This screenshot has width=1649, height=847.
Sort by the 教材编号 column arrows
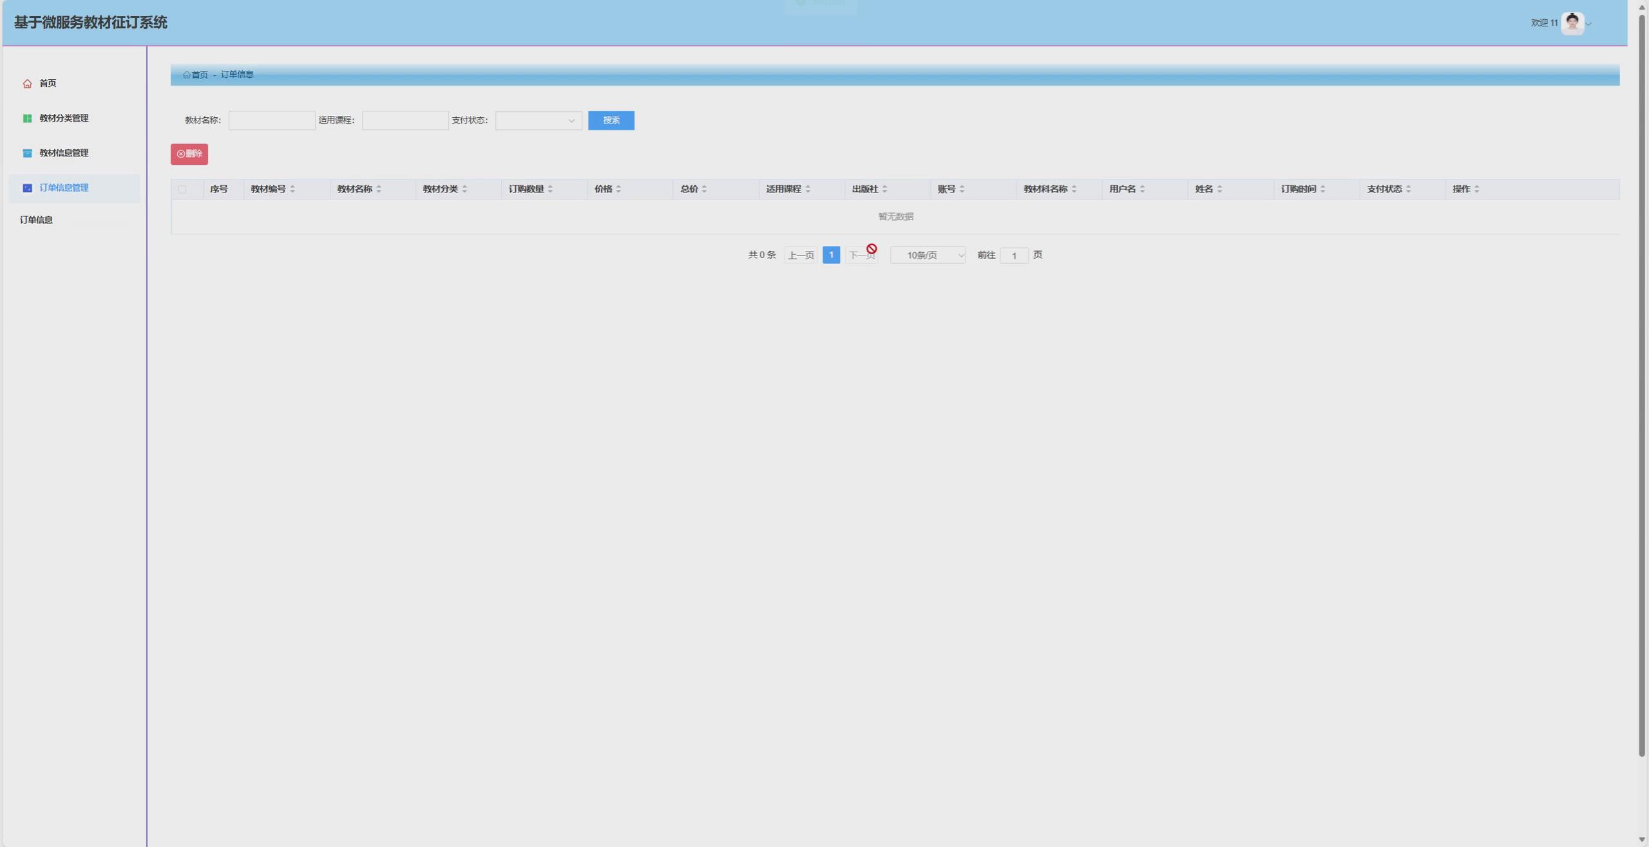click(x=292, y=189)
